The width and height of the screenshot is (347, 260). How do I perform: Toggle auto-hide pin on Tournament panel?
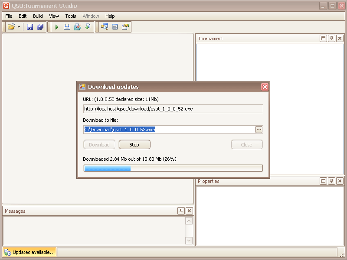point(331,39)
